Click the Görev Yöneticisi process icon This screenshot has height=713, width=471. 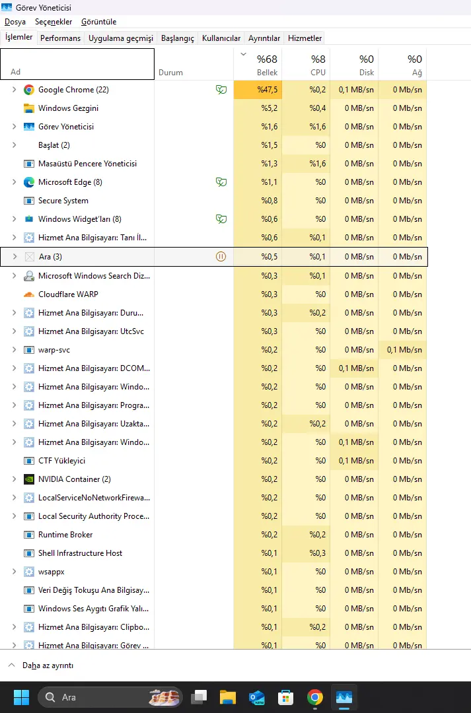coord(28,126)
